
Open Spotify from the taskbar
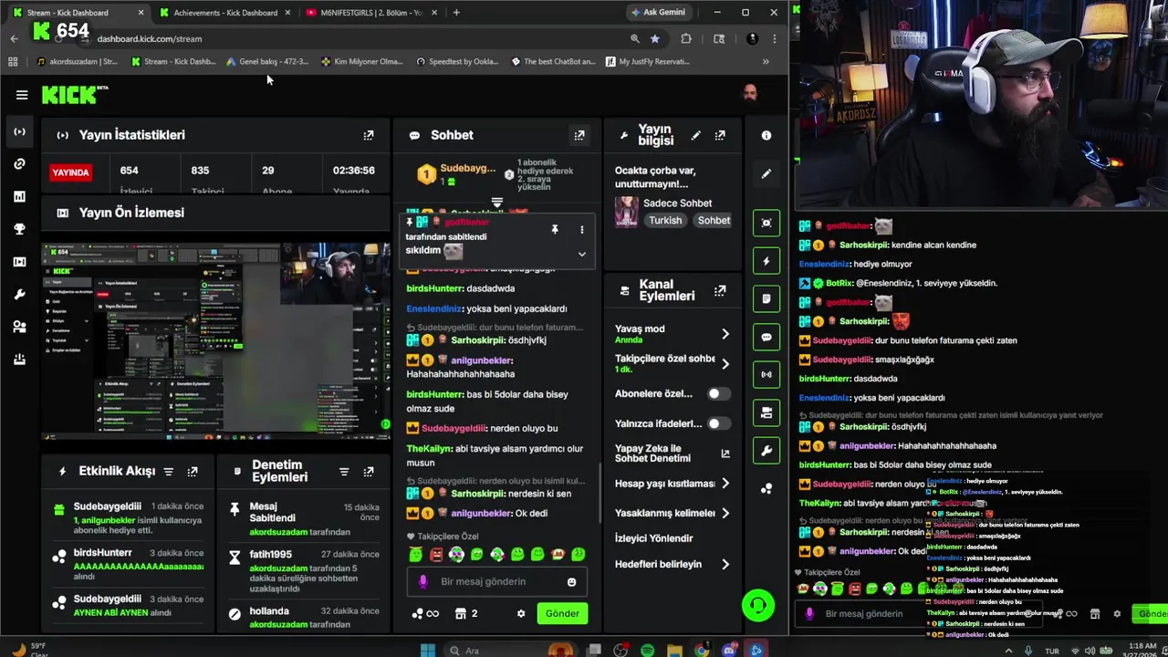click(647, 651)
